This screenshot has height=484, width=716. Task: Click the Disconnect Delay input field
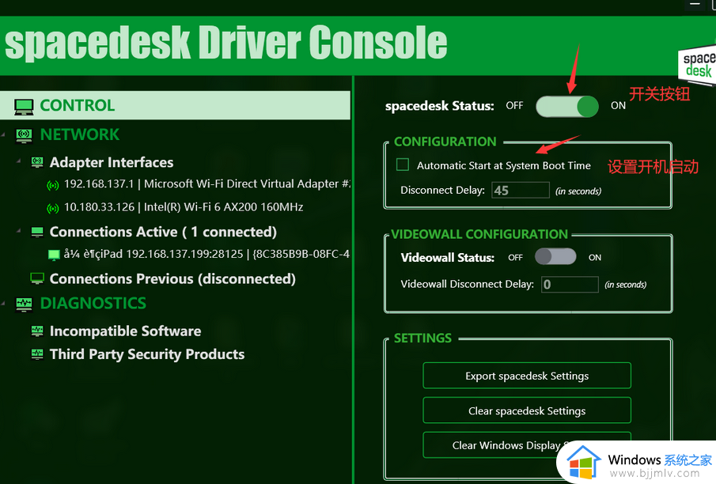point(521,190)
